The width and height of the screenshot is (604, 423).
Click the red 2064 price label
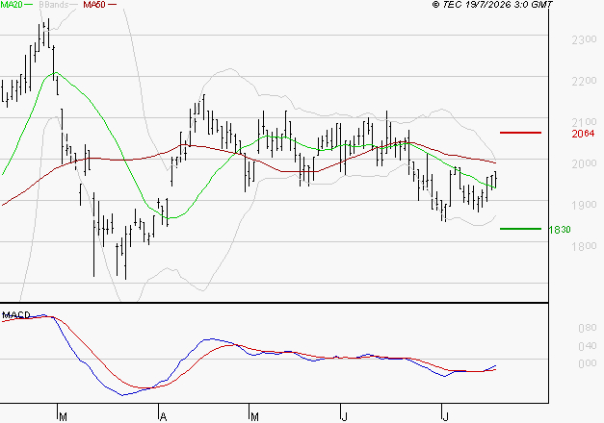tap(583, 134)
